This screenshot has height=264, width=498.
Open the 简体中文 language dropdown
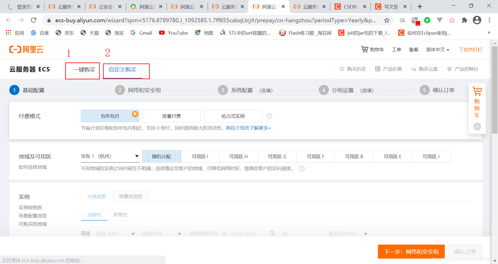pos(438,49)
